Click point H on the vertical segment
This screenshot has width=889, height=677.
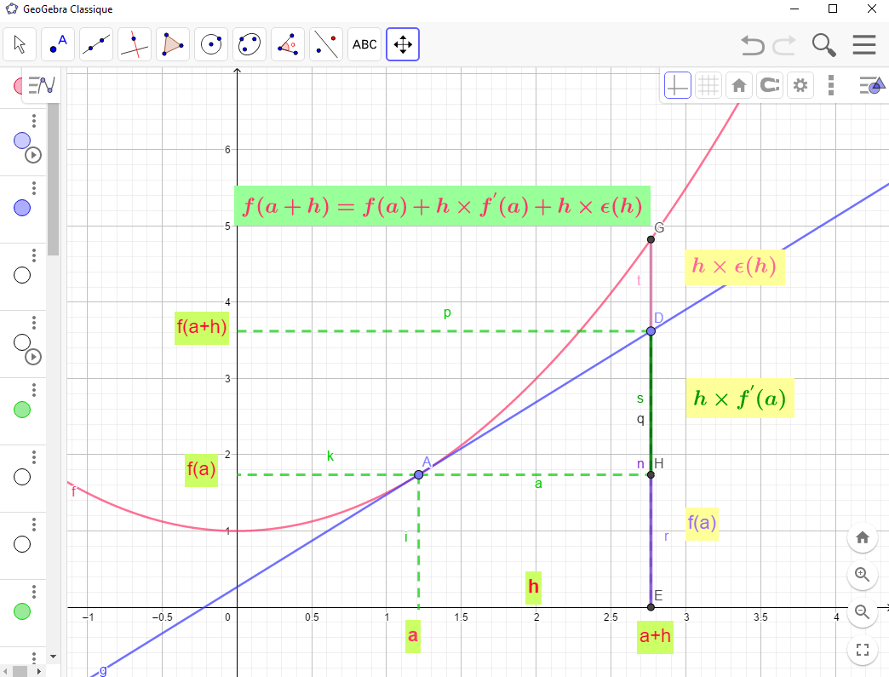click(x=651, y=474)
